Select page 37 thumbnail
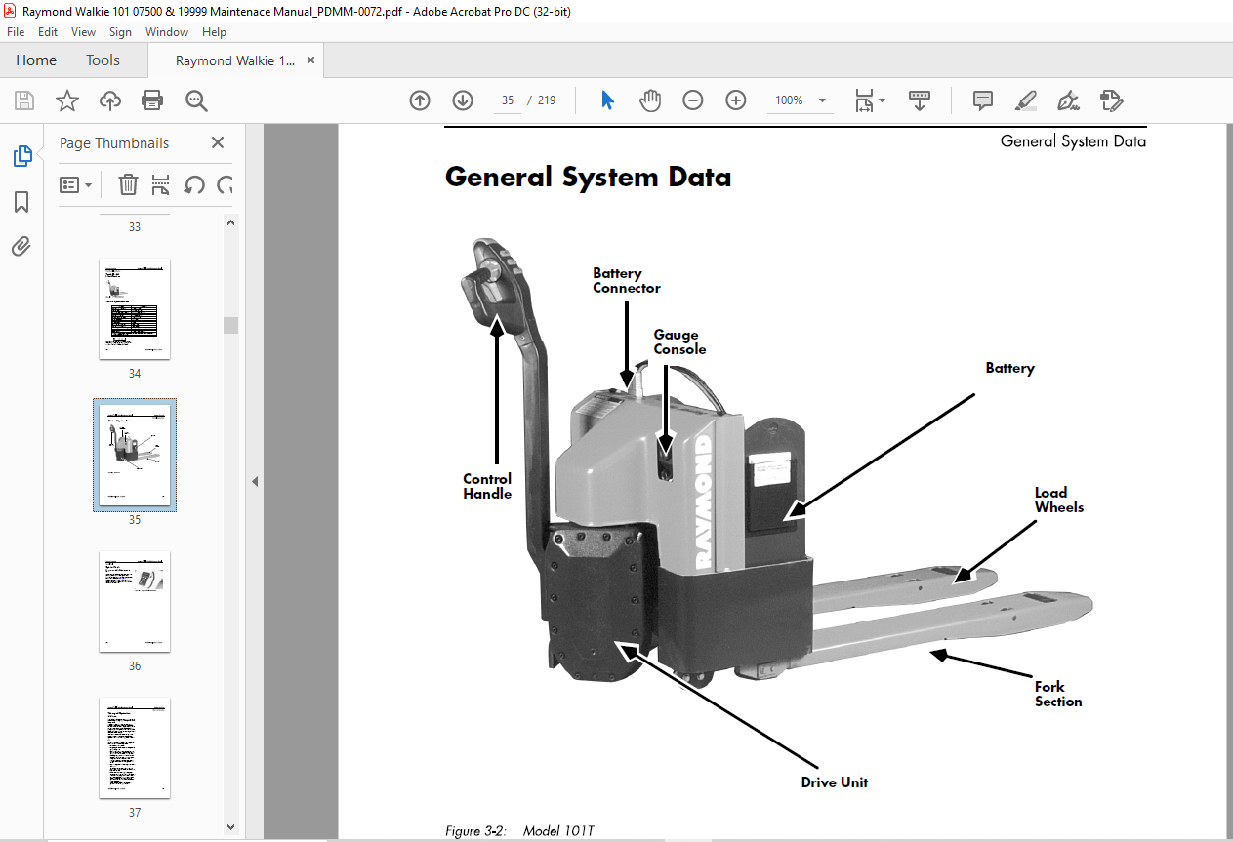 click(135, 747)
